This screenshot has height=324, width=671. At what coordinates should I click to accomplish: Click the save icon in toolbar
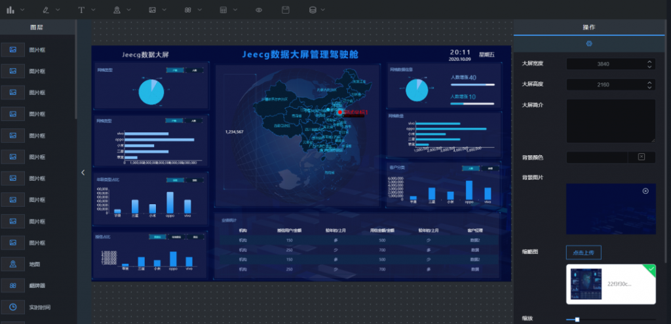pyautogui.click(x=286, y=10)
